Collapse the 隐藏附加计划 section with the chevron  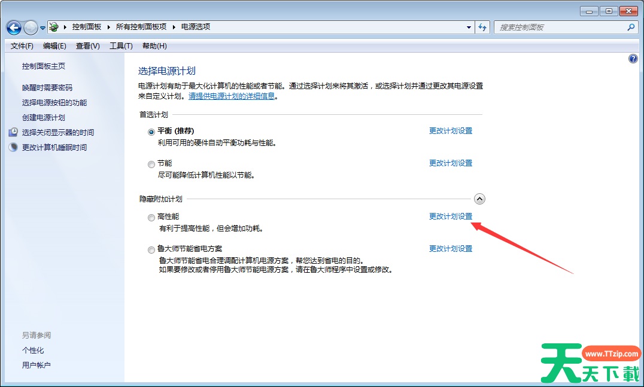tap(479, 199)
